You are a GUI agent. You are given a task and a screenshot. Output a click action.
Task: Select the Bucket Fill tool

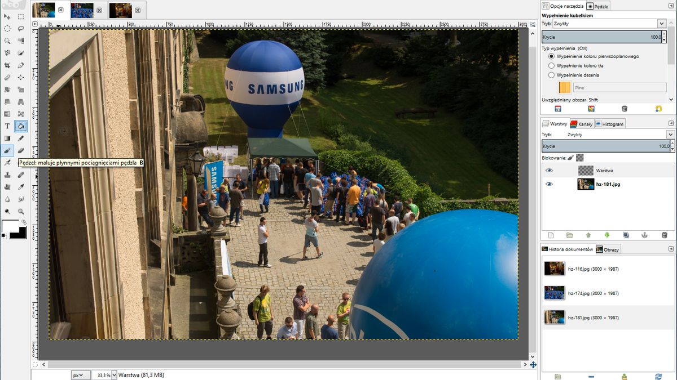(21, 126)
